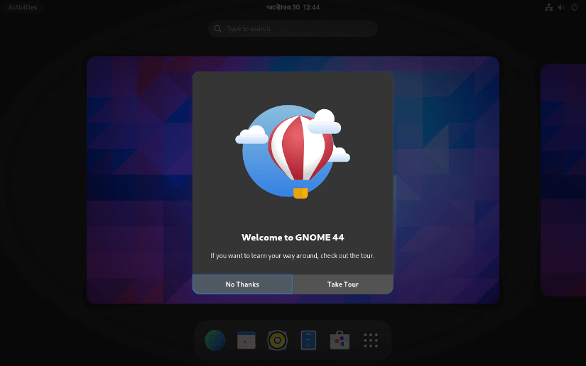Focus the Type to search field
Image resolution: width=586 pixels, height=366 pixels.
(293, 29)
